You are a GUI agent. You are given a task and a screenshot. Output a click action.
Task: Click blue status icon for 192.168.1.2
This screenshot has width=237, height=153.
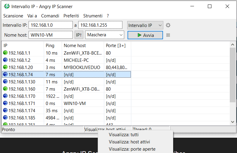click(5, 60)
